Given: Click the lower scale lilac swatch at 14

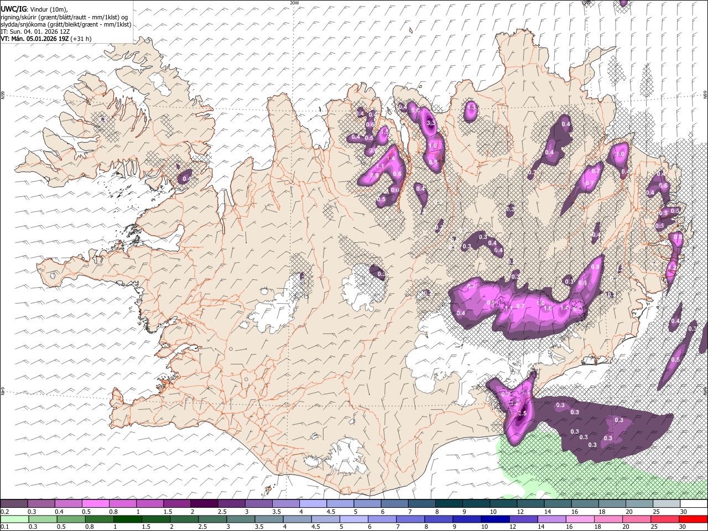Looking at the screenshot, I should (x=551, y=519).
